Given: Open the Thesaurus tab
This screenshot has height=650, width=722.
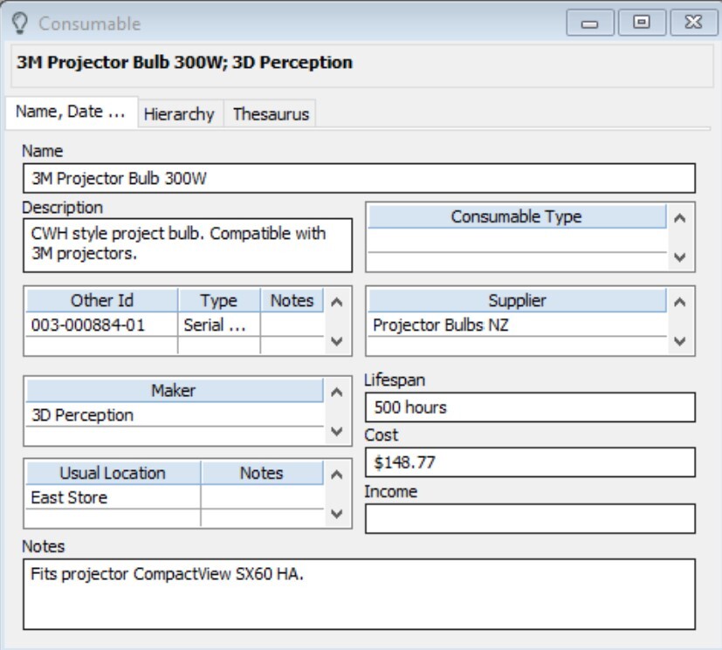Looking at the screenshot, I should [271, 114].
